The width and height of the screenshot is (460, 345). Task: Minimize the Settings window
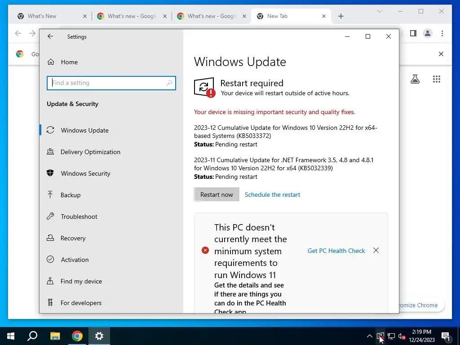pyautogui.click(x=347, y=36)
